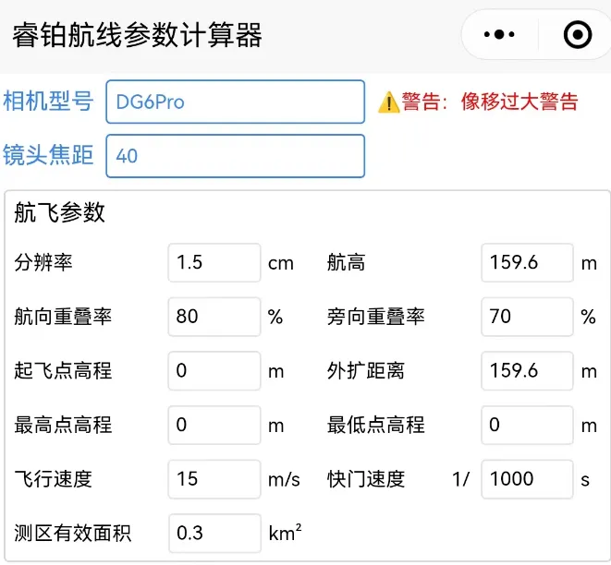Open the mini program three-dot menu

point(498,35)
